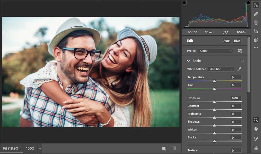Image resolution: width=261 pixels, height=154 pixels.
Task: Click the B&W conversion button
Action: [x=237, y=41]
